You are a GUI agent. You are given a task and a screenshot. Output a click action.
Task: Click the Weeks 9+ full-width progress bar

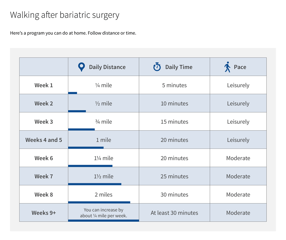point(104,220)
